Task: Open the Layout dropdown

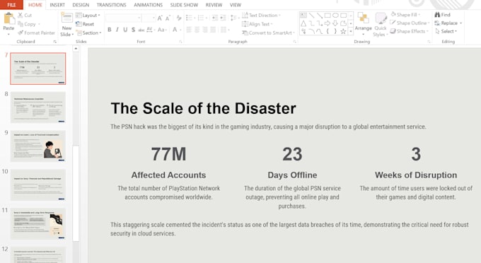Action: 88,15
